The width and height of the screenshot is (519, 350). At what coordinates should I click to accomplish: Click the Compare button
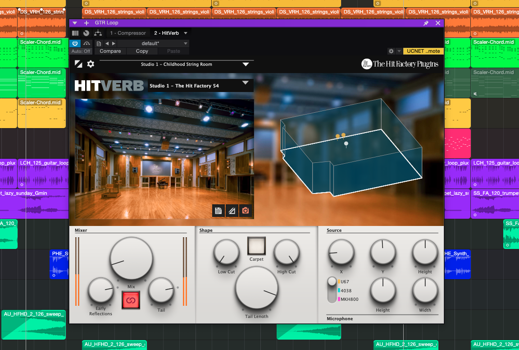point(110,51)
